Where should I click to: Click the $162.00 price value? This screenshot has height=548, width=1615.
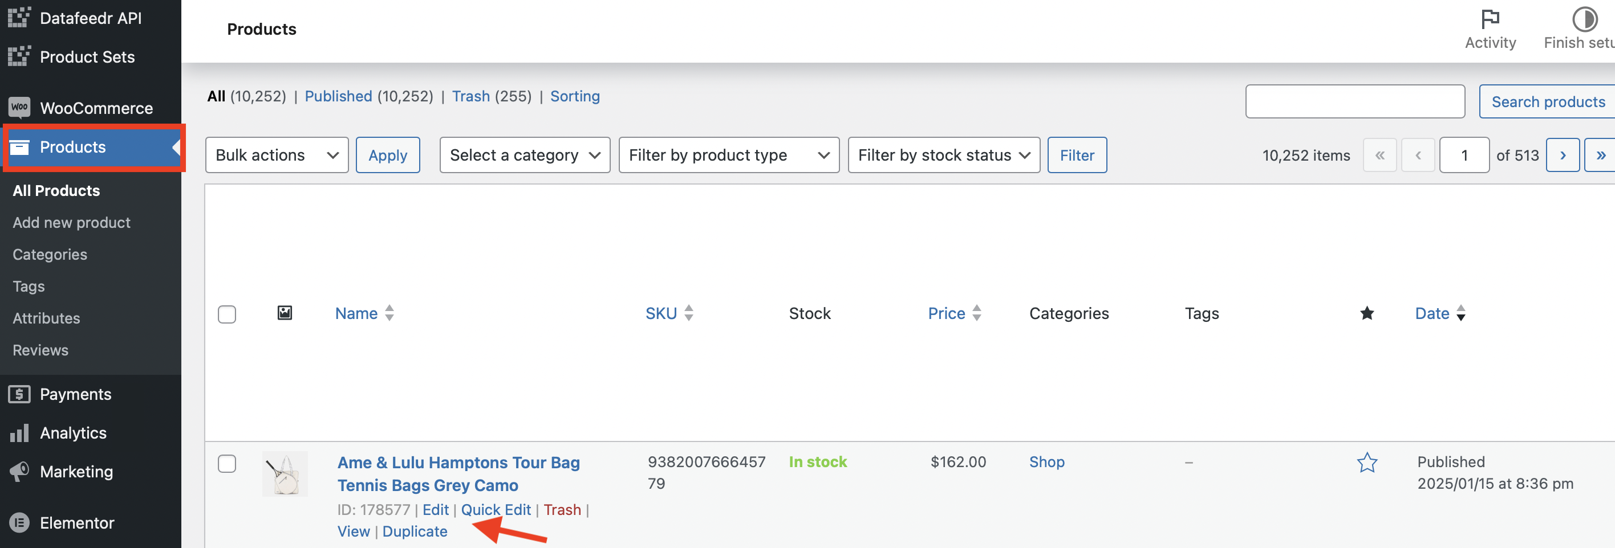click(x=958, y=462)
